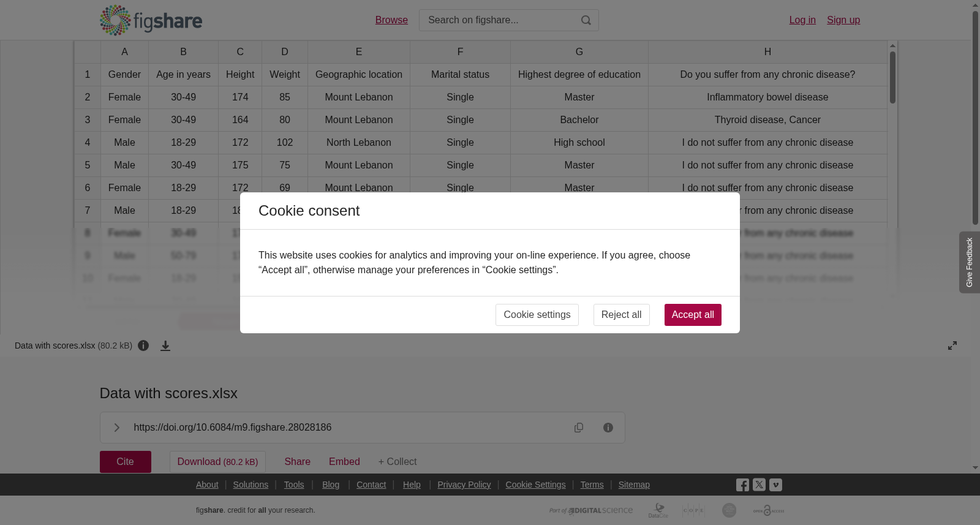
Task: Go to Log in
Action: (802, 20)
